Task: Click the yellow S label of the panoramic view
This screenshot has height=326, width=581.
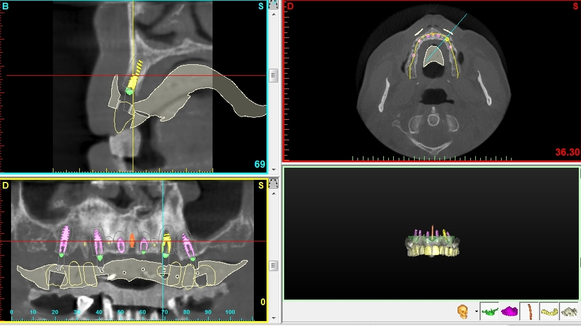Action: (x=261, y=185)
